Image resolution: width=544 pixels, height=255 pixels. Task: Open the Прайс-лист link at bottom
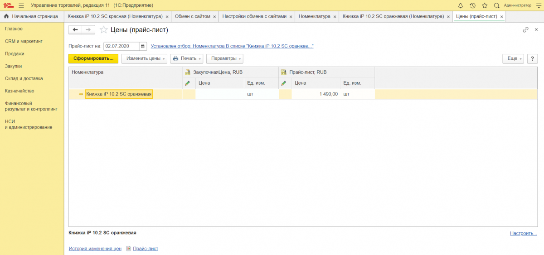coord(146,249)
